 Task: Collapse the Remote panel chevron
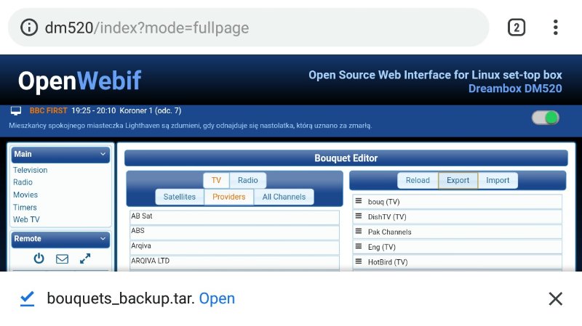point(103,239)
